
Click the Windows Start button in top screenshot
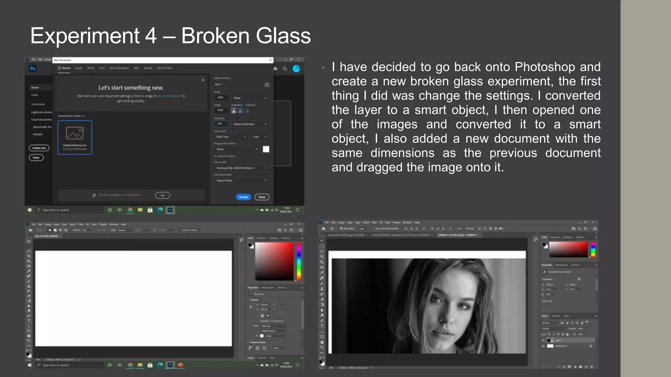(x=29, y=210)
